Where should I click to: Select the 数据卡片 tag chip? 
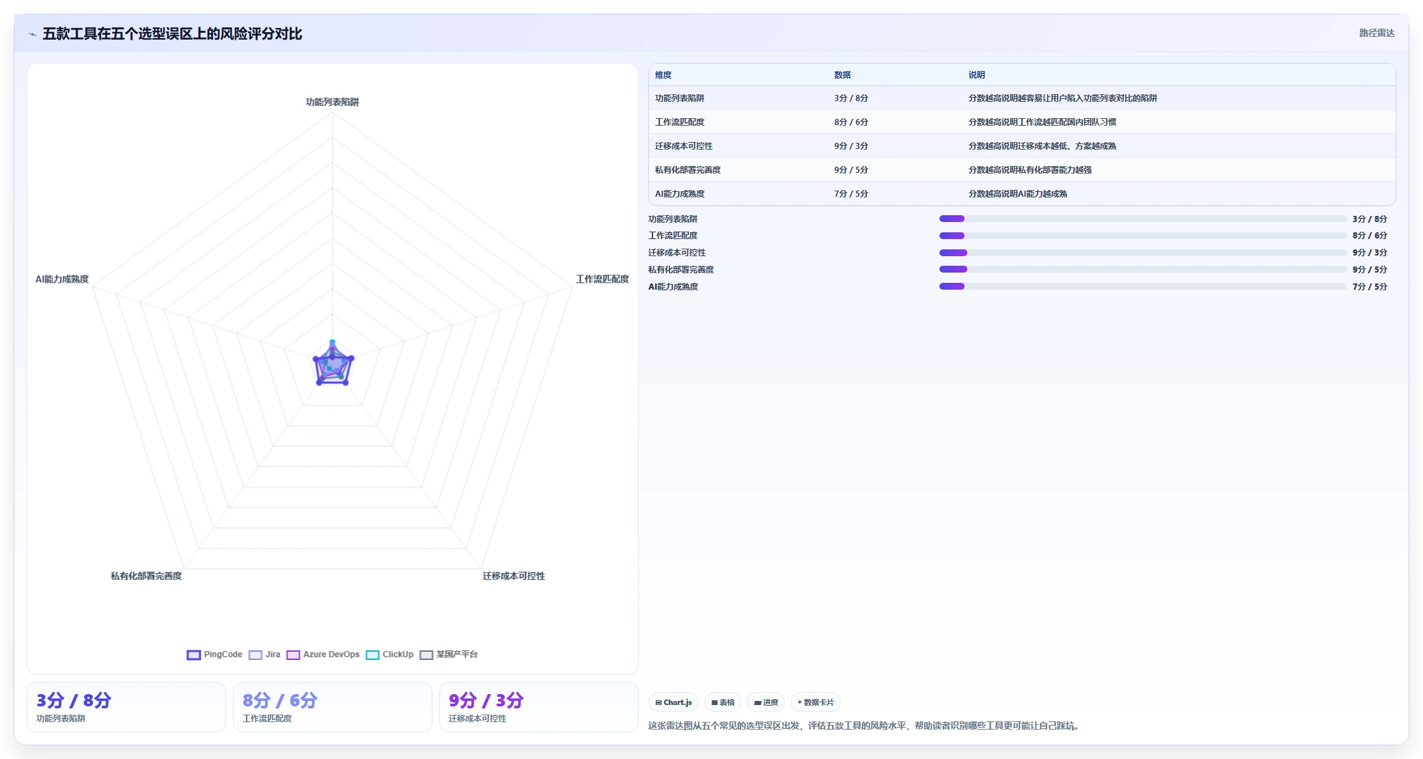(x=816, y=702)
